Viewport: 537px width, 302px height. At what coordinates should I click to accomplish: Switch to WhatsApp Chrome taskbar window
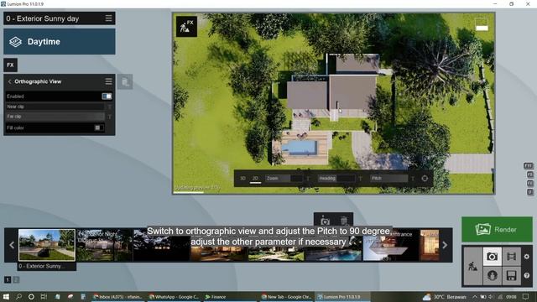click(174, 297)
